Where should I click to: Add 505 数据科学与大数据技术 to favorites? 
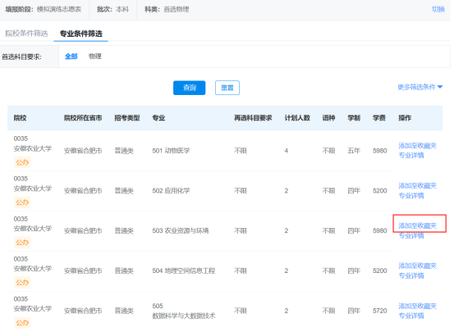[x=418, y=306]
